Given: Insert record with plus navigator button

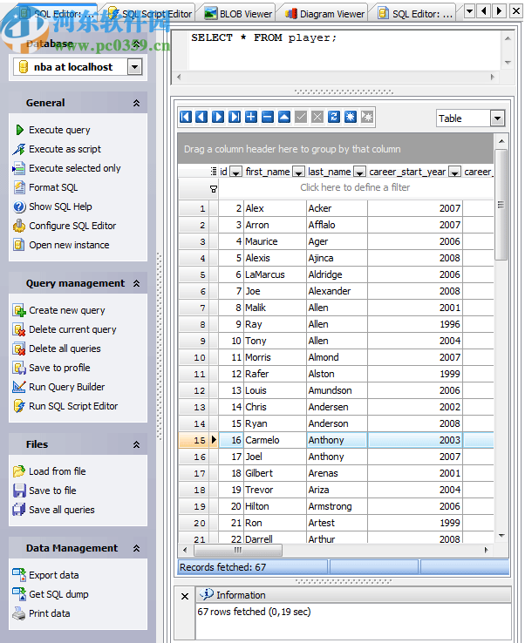Looking at the screenshot, I should pos(251,118).
